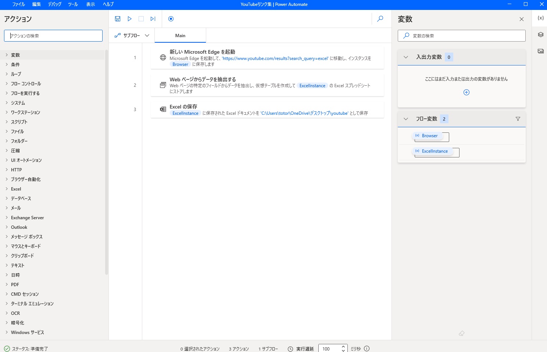Click the ExcelInstance variable (x) icon

click(x=417, y=151)
